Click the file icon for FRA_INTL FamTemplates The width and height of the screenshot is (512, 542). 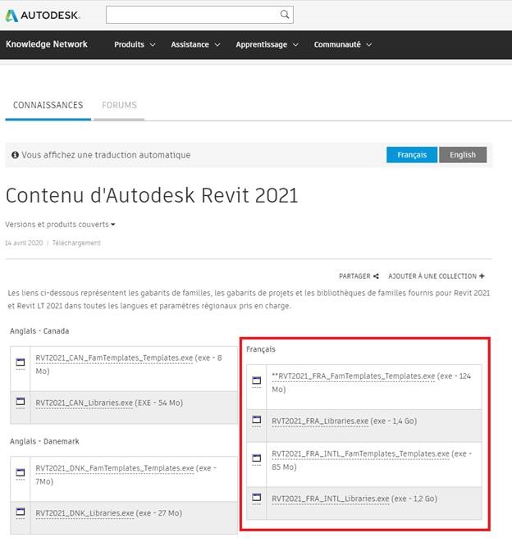click(x=256, y=458)
